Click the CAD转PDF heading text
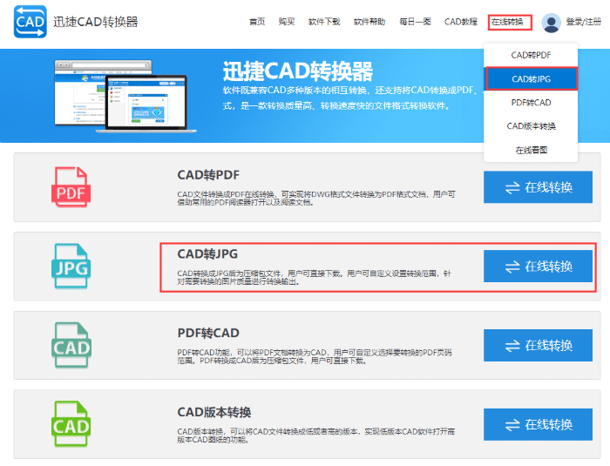Image resolution: width=610 pixels, height=466 pixels. tap(208, 175)
